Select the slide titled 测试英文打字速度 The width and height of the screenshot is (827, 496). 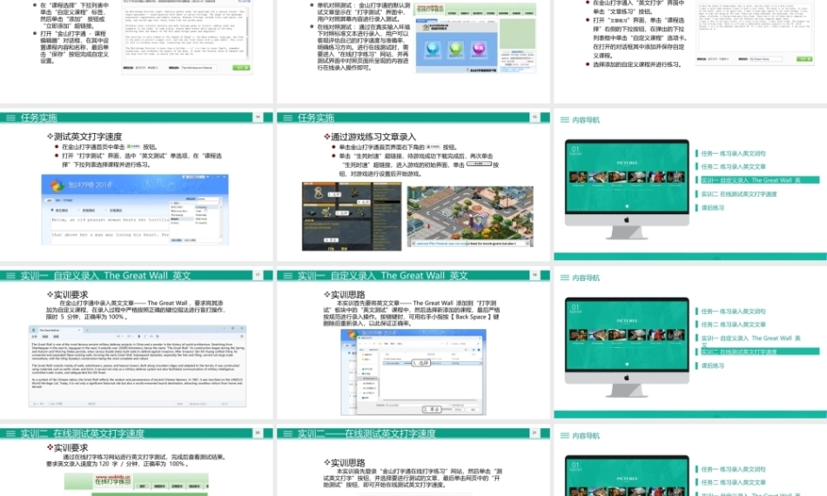point(136,185)
